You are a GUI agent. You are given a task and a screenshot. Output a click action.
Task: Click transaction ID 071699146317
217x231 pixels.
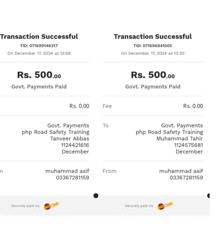coord(39,46)
